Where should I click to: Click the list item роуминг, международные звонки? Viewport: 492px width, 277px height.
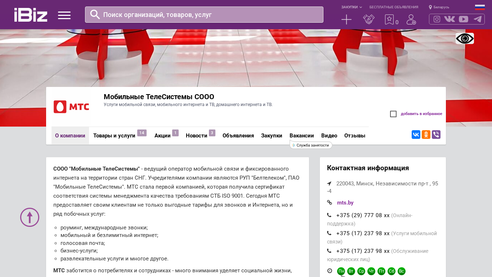tap(104, 228)
